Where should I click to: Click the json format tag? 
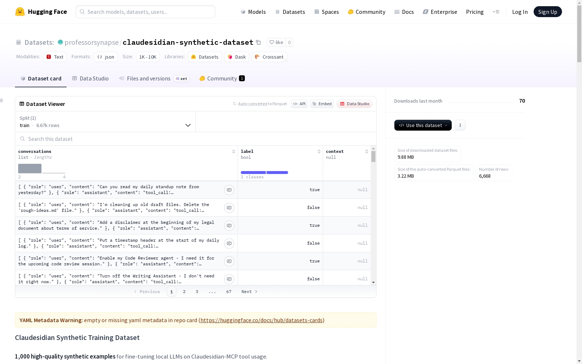[106, 57]
